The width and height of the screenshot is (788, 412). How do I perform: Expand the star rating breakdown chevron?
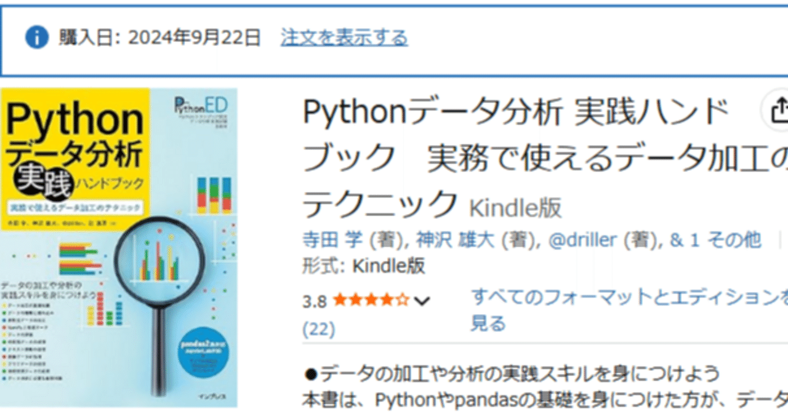click(x=420, y=301)
